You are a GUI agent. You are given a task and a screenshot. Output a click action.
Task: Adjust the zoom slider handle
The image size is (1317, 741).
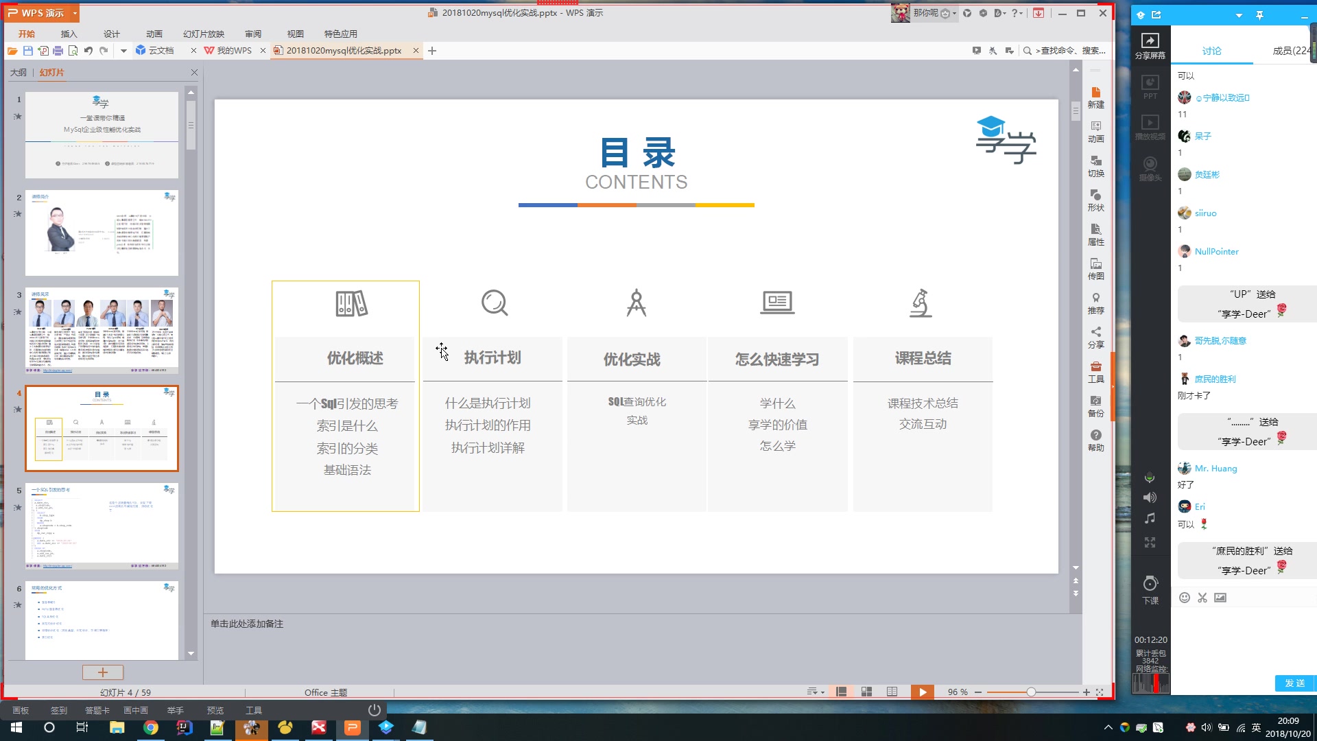(1031, 692)
